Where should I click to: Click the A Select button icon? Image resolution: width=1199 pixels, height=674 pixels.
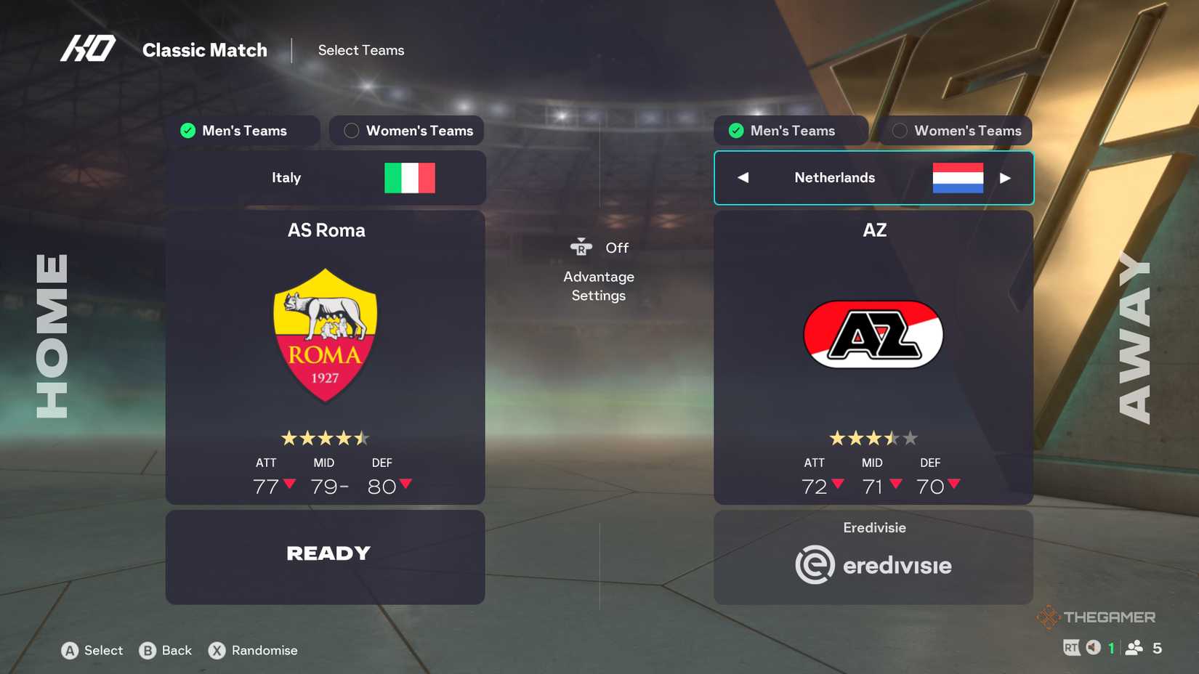[70, 651]
